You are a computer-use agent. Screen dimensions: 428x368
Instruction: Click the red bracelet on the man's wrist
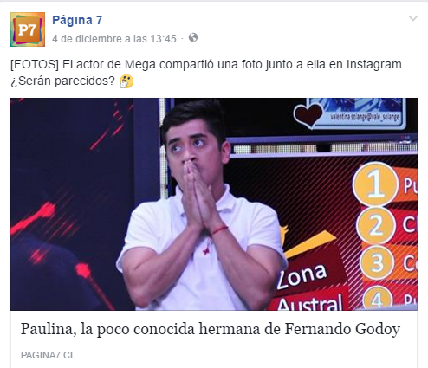click(x=219, y=229)
